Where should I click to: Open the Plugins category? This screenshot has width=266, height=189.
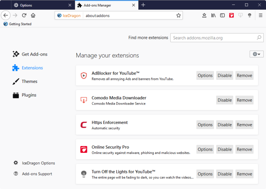[29, 95]
